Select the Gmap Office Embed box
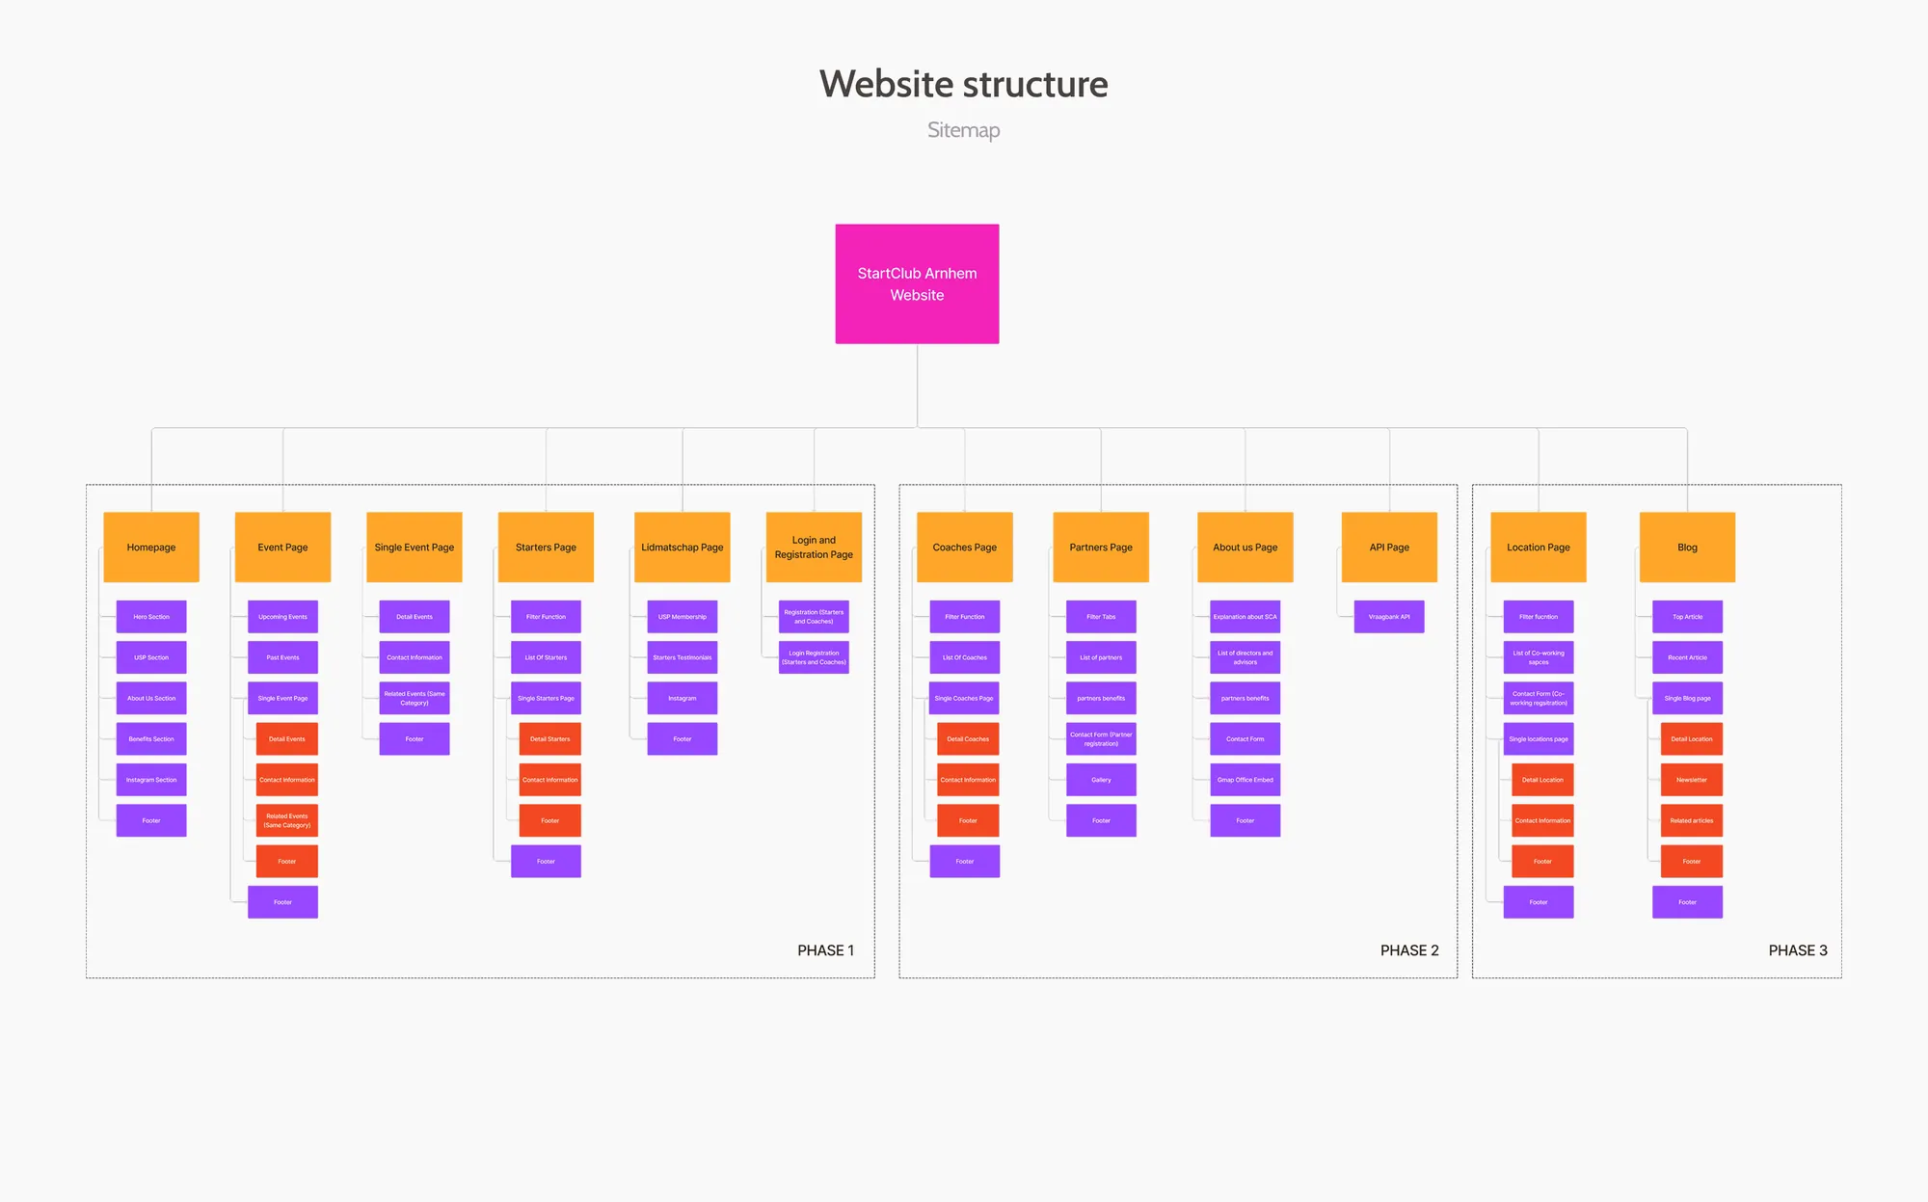 point(1245,780)
